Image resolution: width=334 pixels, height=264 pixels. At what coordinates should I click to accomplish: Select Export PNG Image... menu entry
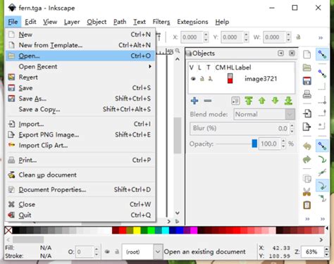click(80, 134)
